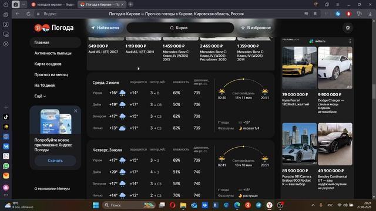The image size is (376, 211).
Task: Open the Главная sidebar menu item
Action: tap(55, 42)
